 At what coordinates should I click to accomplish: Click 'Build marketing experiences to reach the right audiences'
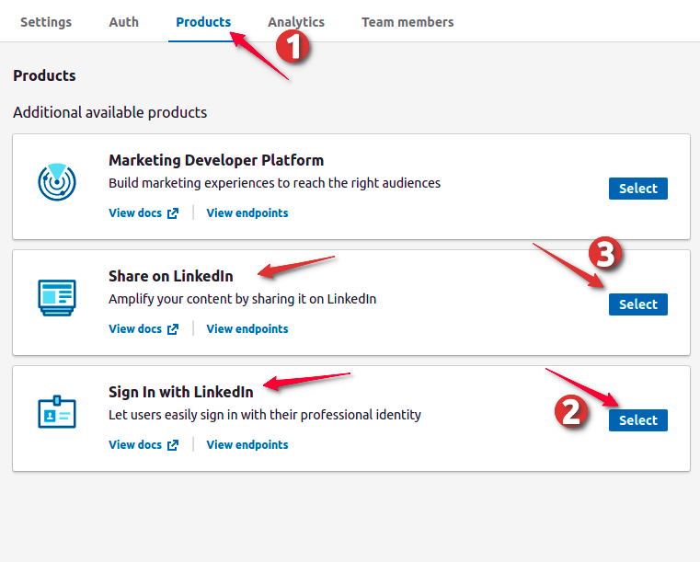pyautogui.click(x=274, y=183)
